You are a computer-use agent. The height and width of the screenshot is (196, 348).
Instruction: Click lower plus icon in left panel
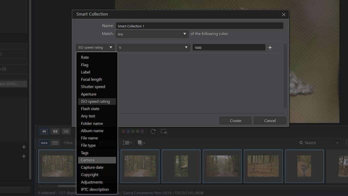(x=24, y=156)
